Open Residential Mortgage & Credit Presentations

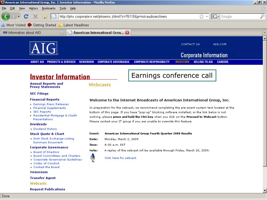click(55, 117)
